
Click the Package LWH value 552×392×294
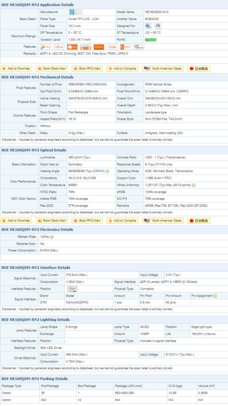(x=124, y=393)
